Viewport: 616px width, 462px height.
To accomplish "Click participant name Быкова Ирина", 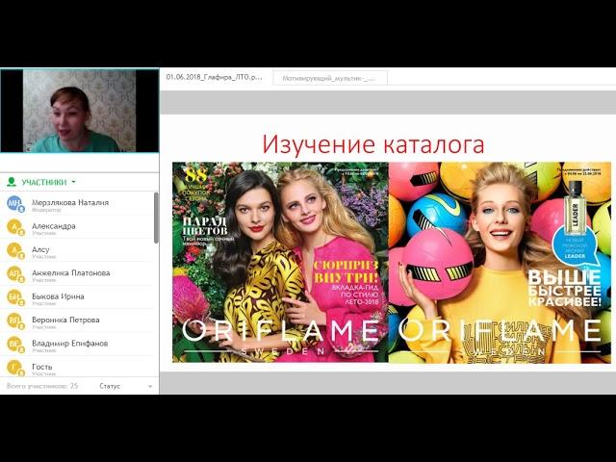I will coord(58,296).
